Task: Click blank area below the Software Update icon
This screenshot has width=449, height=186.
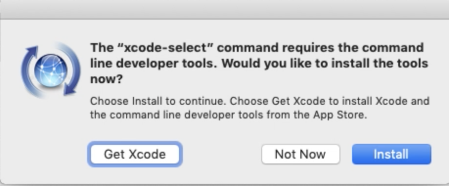Action: 51,129
